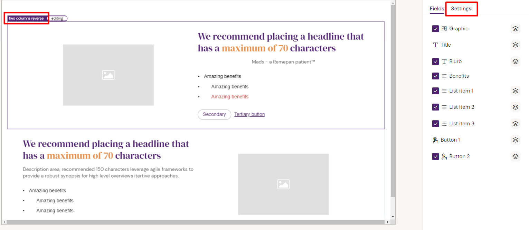Click the editing status badge
Screen dimensions: 529x230
(x=57, y=18)
